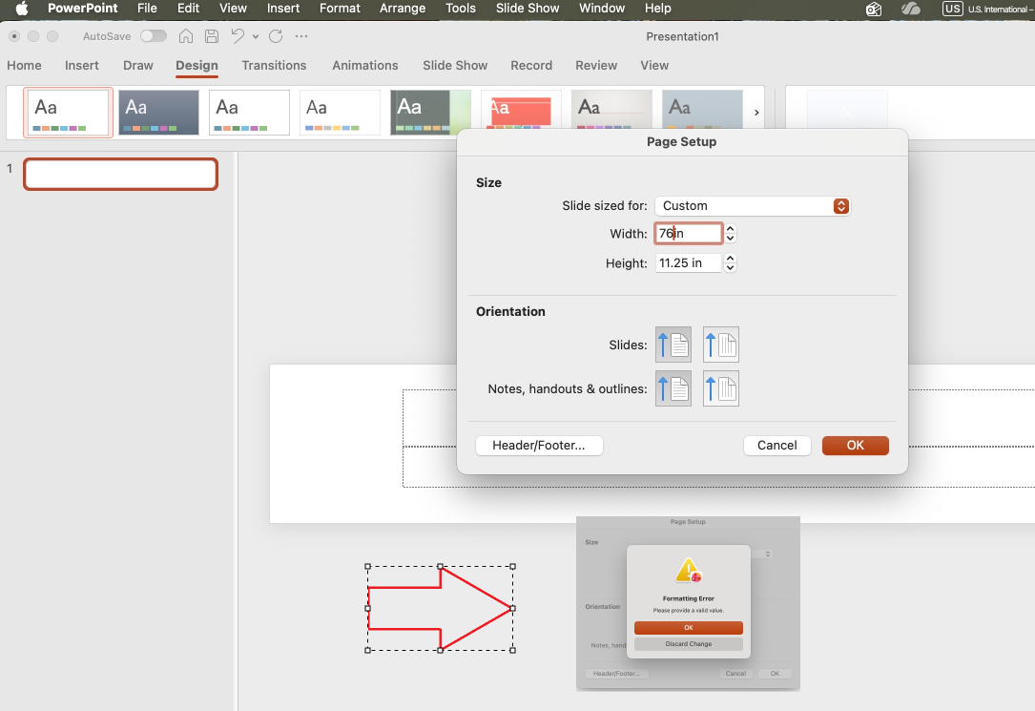Increase Height with the stepper up arrow

(730, 258)
